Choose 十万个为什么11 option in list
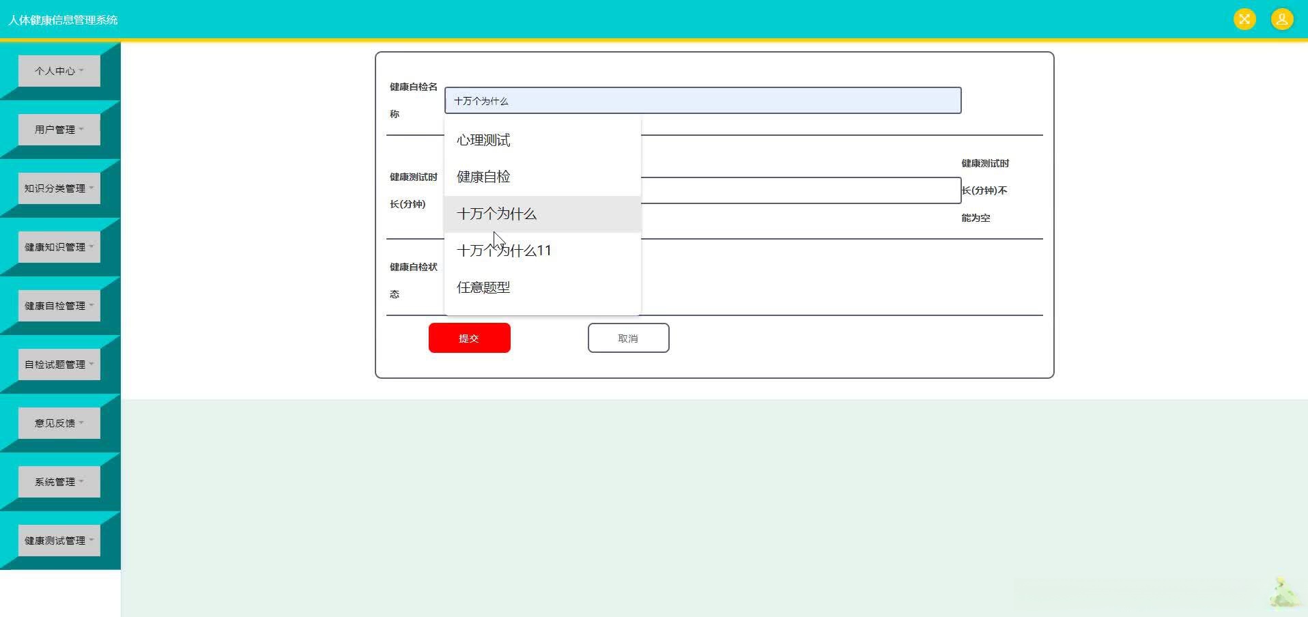This screenshot has height=617, width=1308. click(542, 250)
